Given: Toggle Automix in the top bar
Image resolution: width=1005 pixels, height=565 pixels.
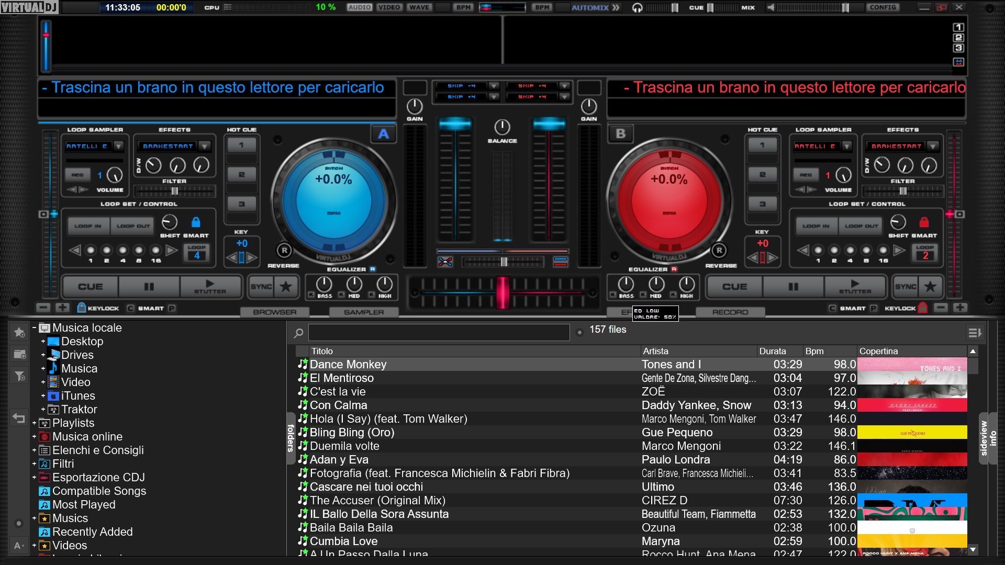Looking at the screenshot, I should click(595, 7).
